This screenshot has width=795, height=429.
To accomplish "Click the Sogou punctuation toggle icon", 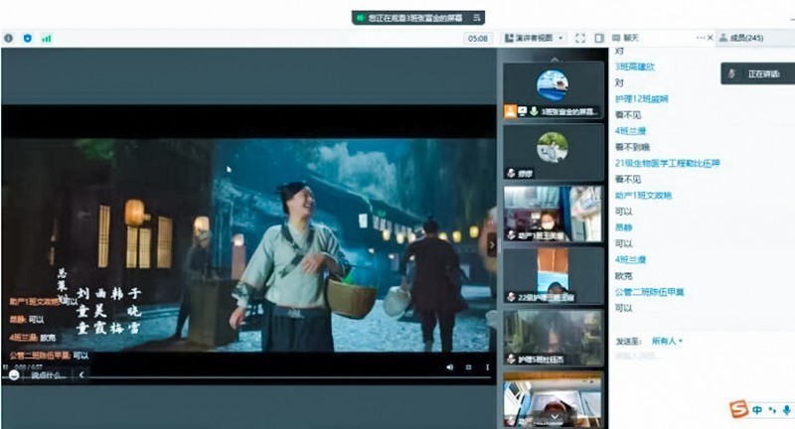I will (x=772, y=410).
